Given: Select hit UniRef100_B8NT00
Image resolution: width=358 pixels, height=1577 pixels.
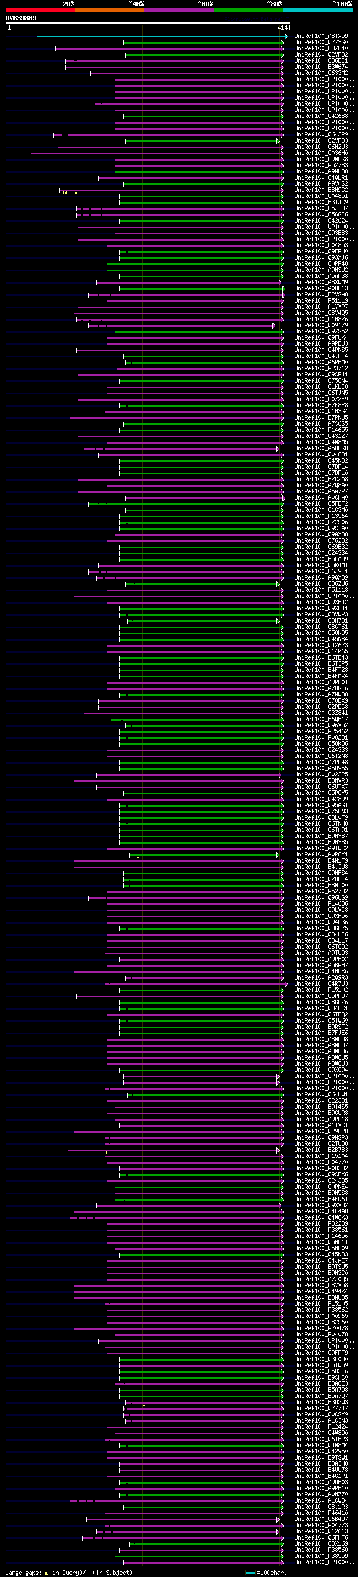Looking at the screenshot, I should click(x=321, y=884).
